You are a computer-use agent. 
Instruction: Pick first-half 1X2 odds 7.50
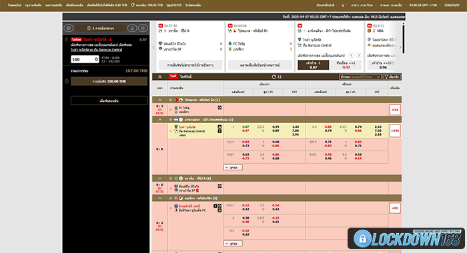coord(378,130)
